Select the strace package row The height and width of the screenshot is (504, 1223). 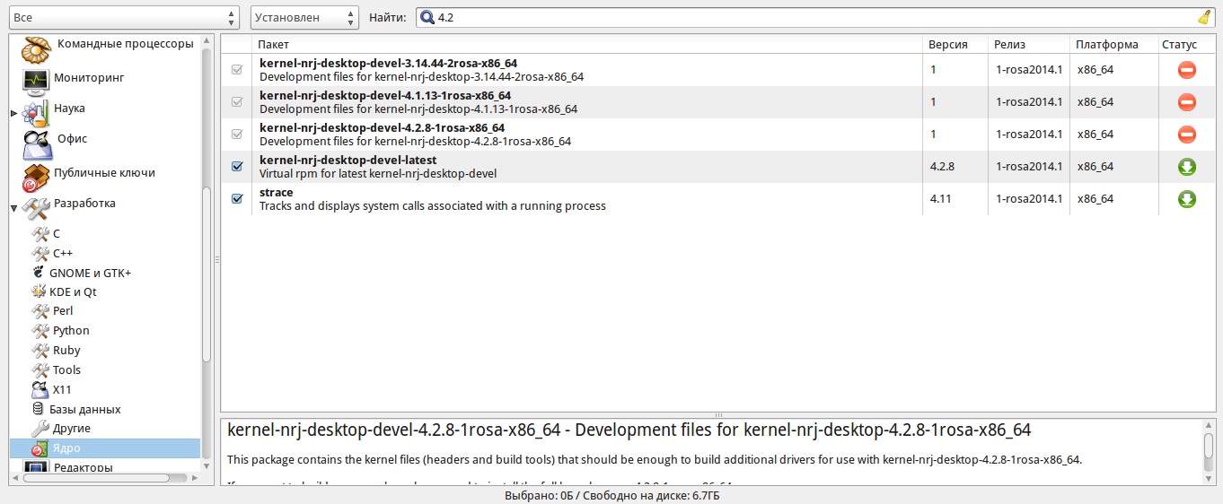pos(719,199)
